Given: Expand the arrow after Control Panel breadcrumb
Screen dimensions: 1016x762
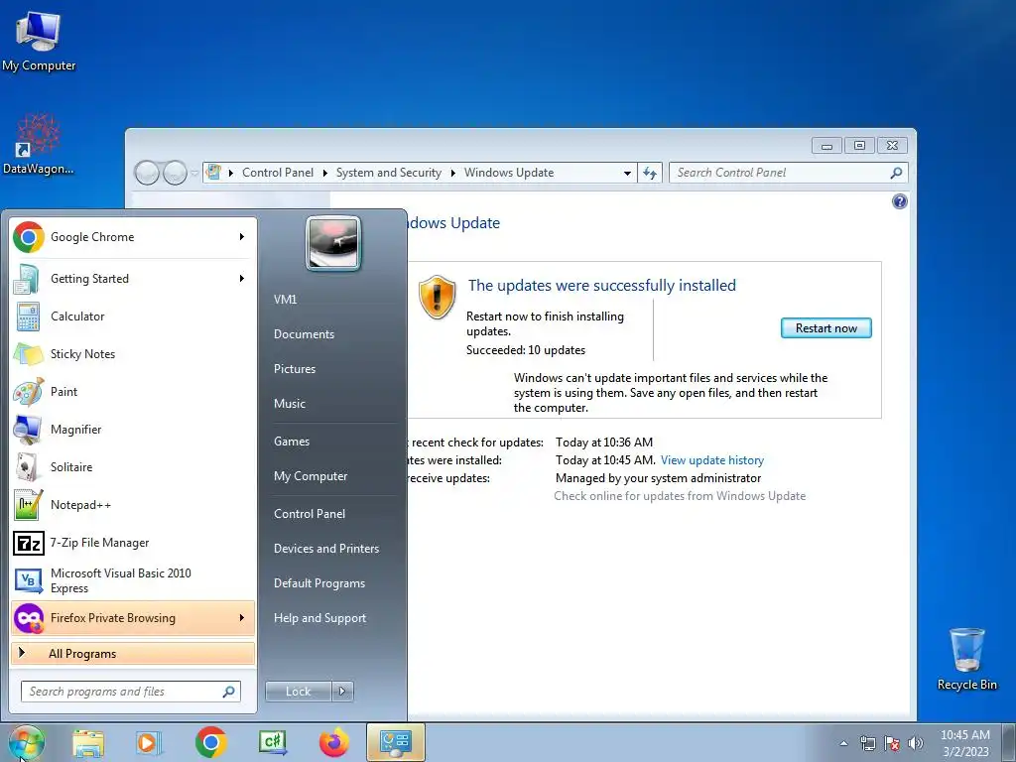Looking at the screenshot, I should (x=325, y=173).
